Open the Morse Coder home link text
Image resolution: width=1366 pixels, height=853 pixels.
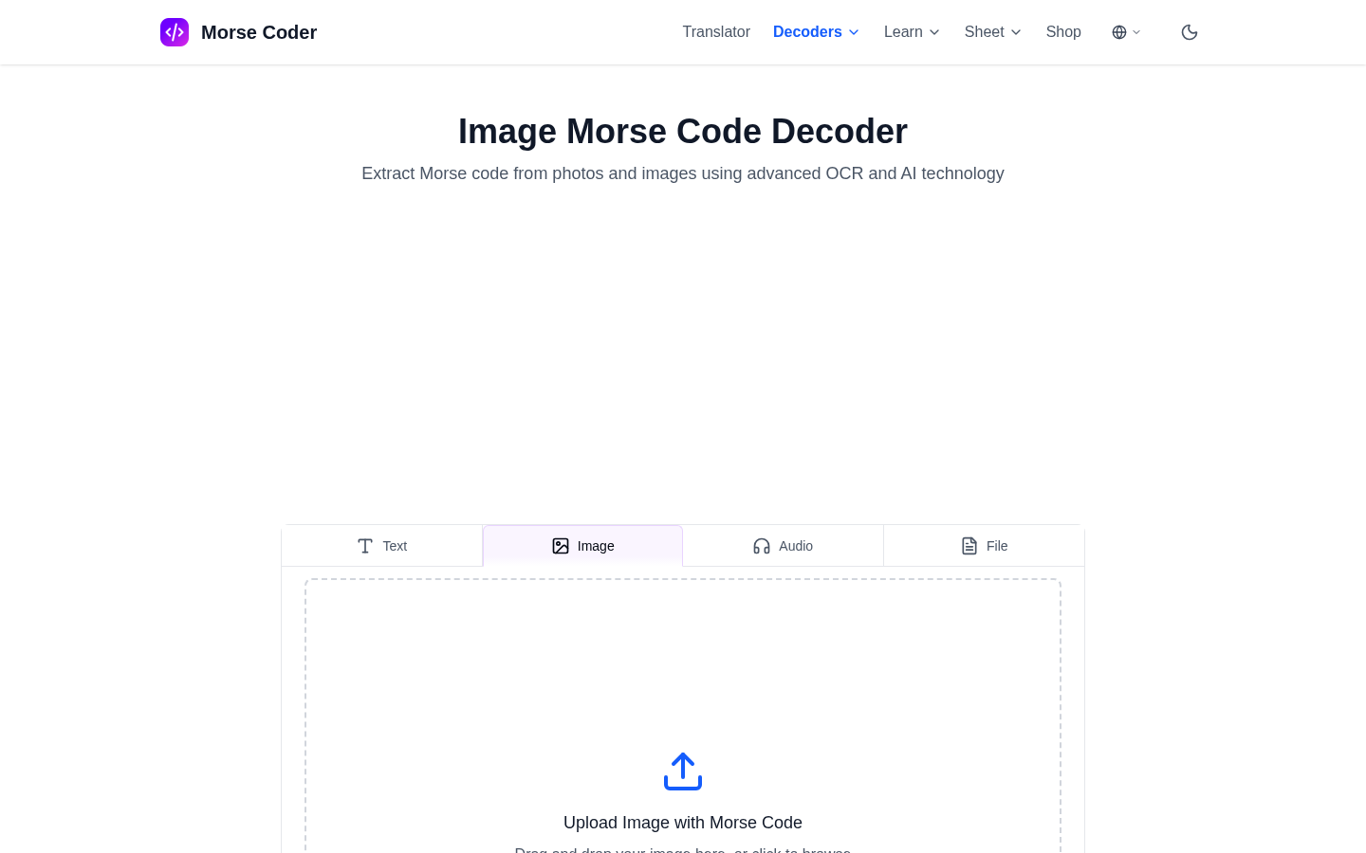(x=259, y=32)
